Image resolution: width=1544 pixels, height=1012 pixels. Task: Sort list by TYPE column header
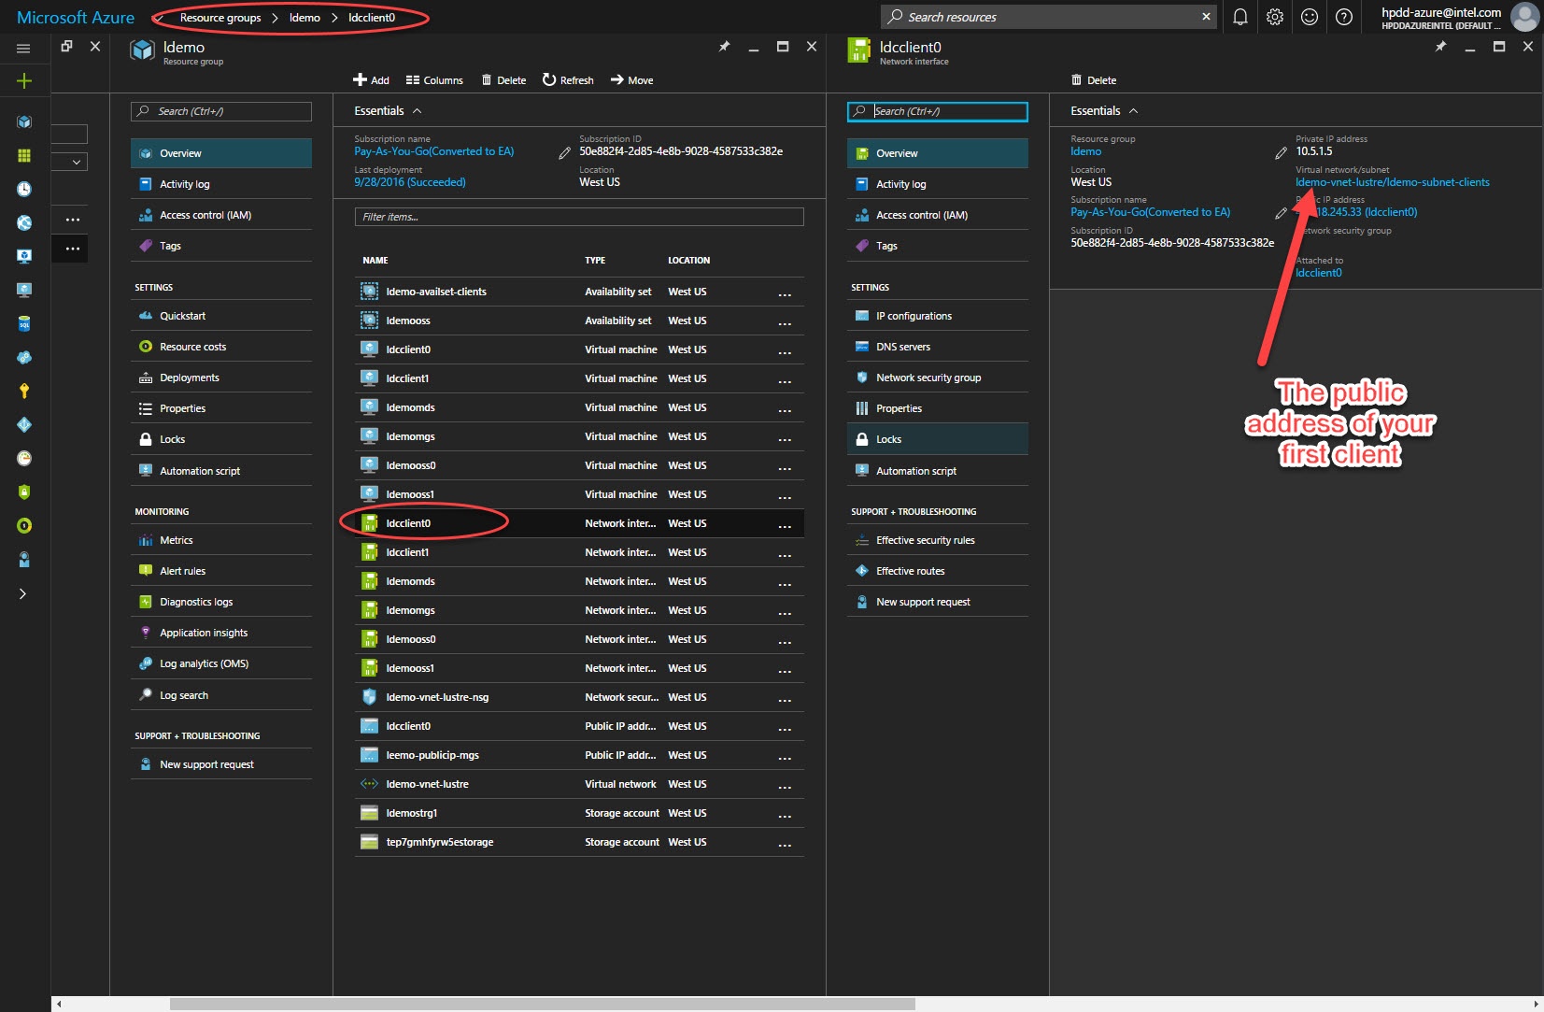tap(595, 261)
